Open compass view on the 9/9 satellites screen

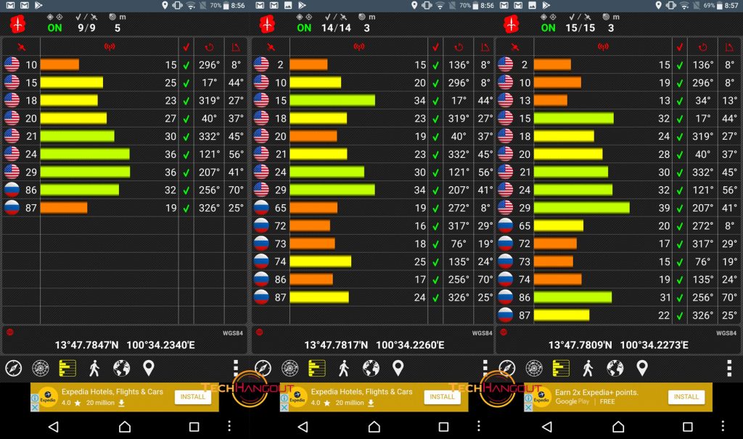click(x=13, y=368)
